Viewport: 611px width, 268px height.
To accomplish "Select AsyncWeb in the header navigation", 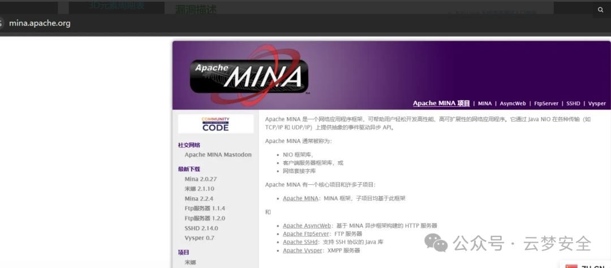I will click(513, 103).
